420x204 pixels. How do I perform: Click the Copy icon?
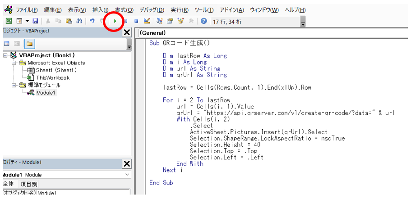[58, 21]
